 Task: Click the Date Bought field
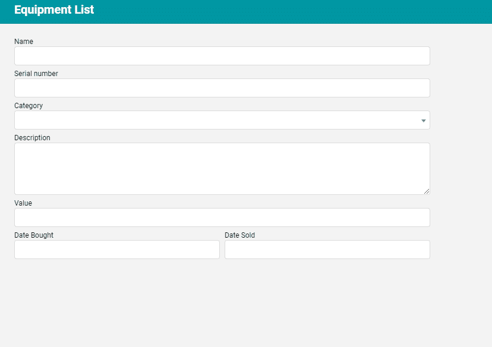117,250
